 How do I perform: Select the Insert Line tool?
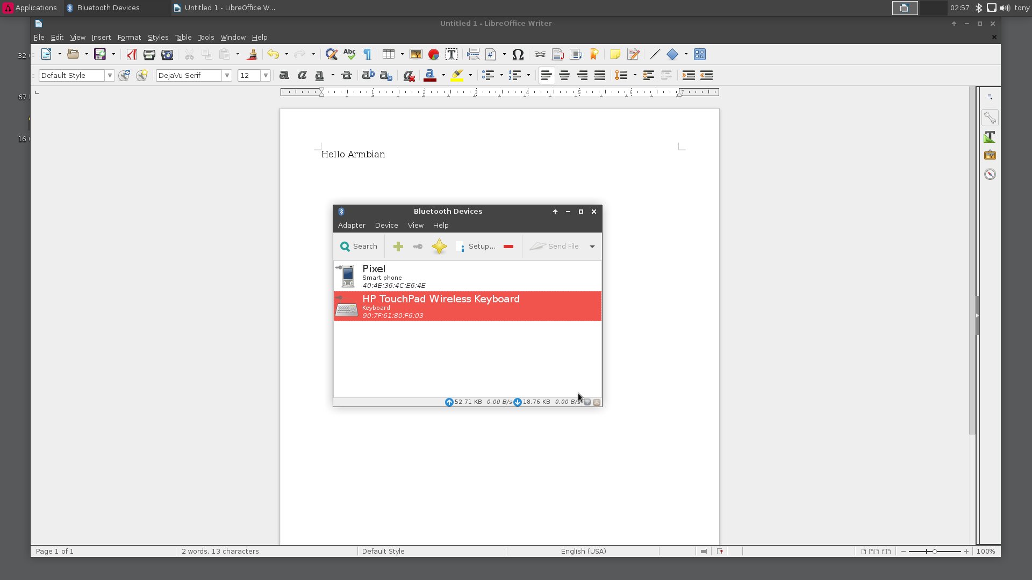pos(655,54)
